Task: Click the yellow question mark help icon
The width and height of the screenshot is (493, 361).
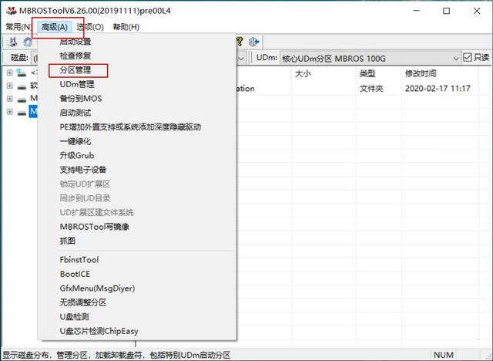Action: point(240,42)
